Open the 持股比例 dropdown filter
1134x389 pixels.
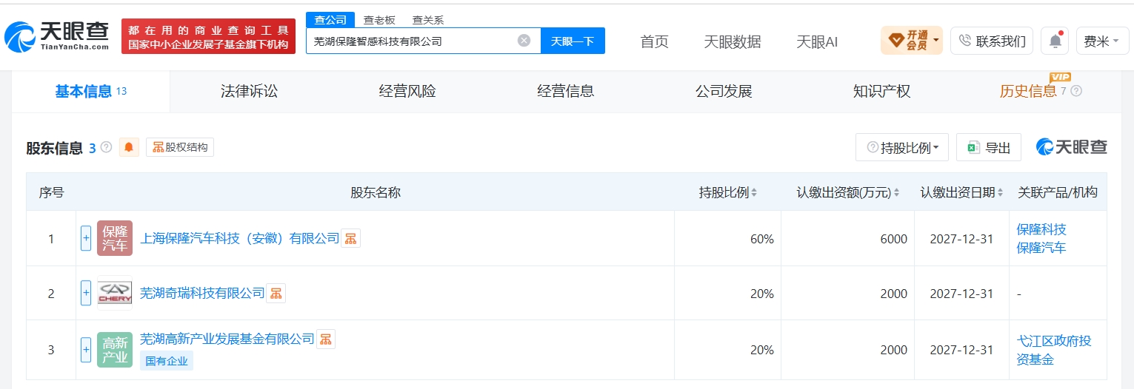902,147
